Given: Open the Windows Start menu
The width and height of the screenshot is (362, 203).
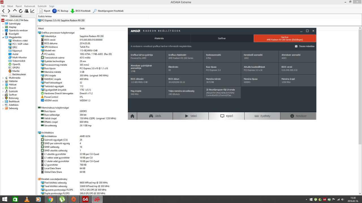Looking at the screenshot, I should [x=5, y=199].
